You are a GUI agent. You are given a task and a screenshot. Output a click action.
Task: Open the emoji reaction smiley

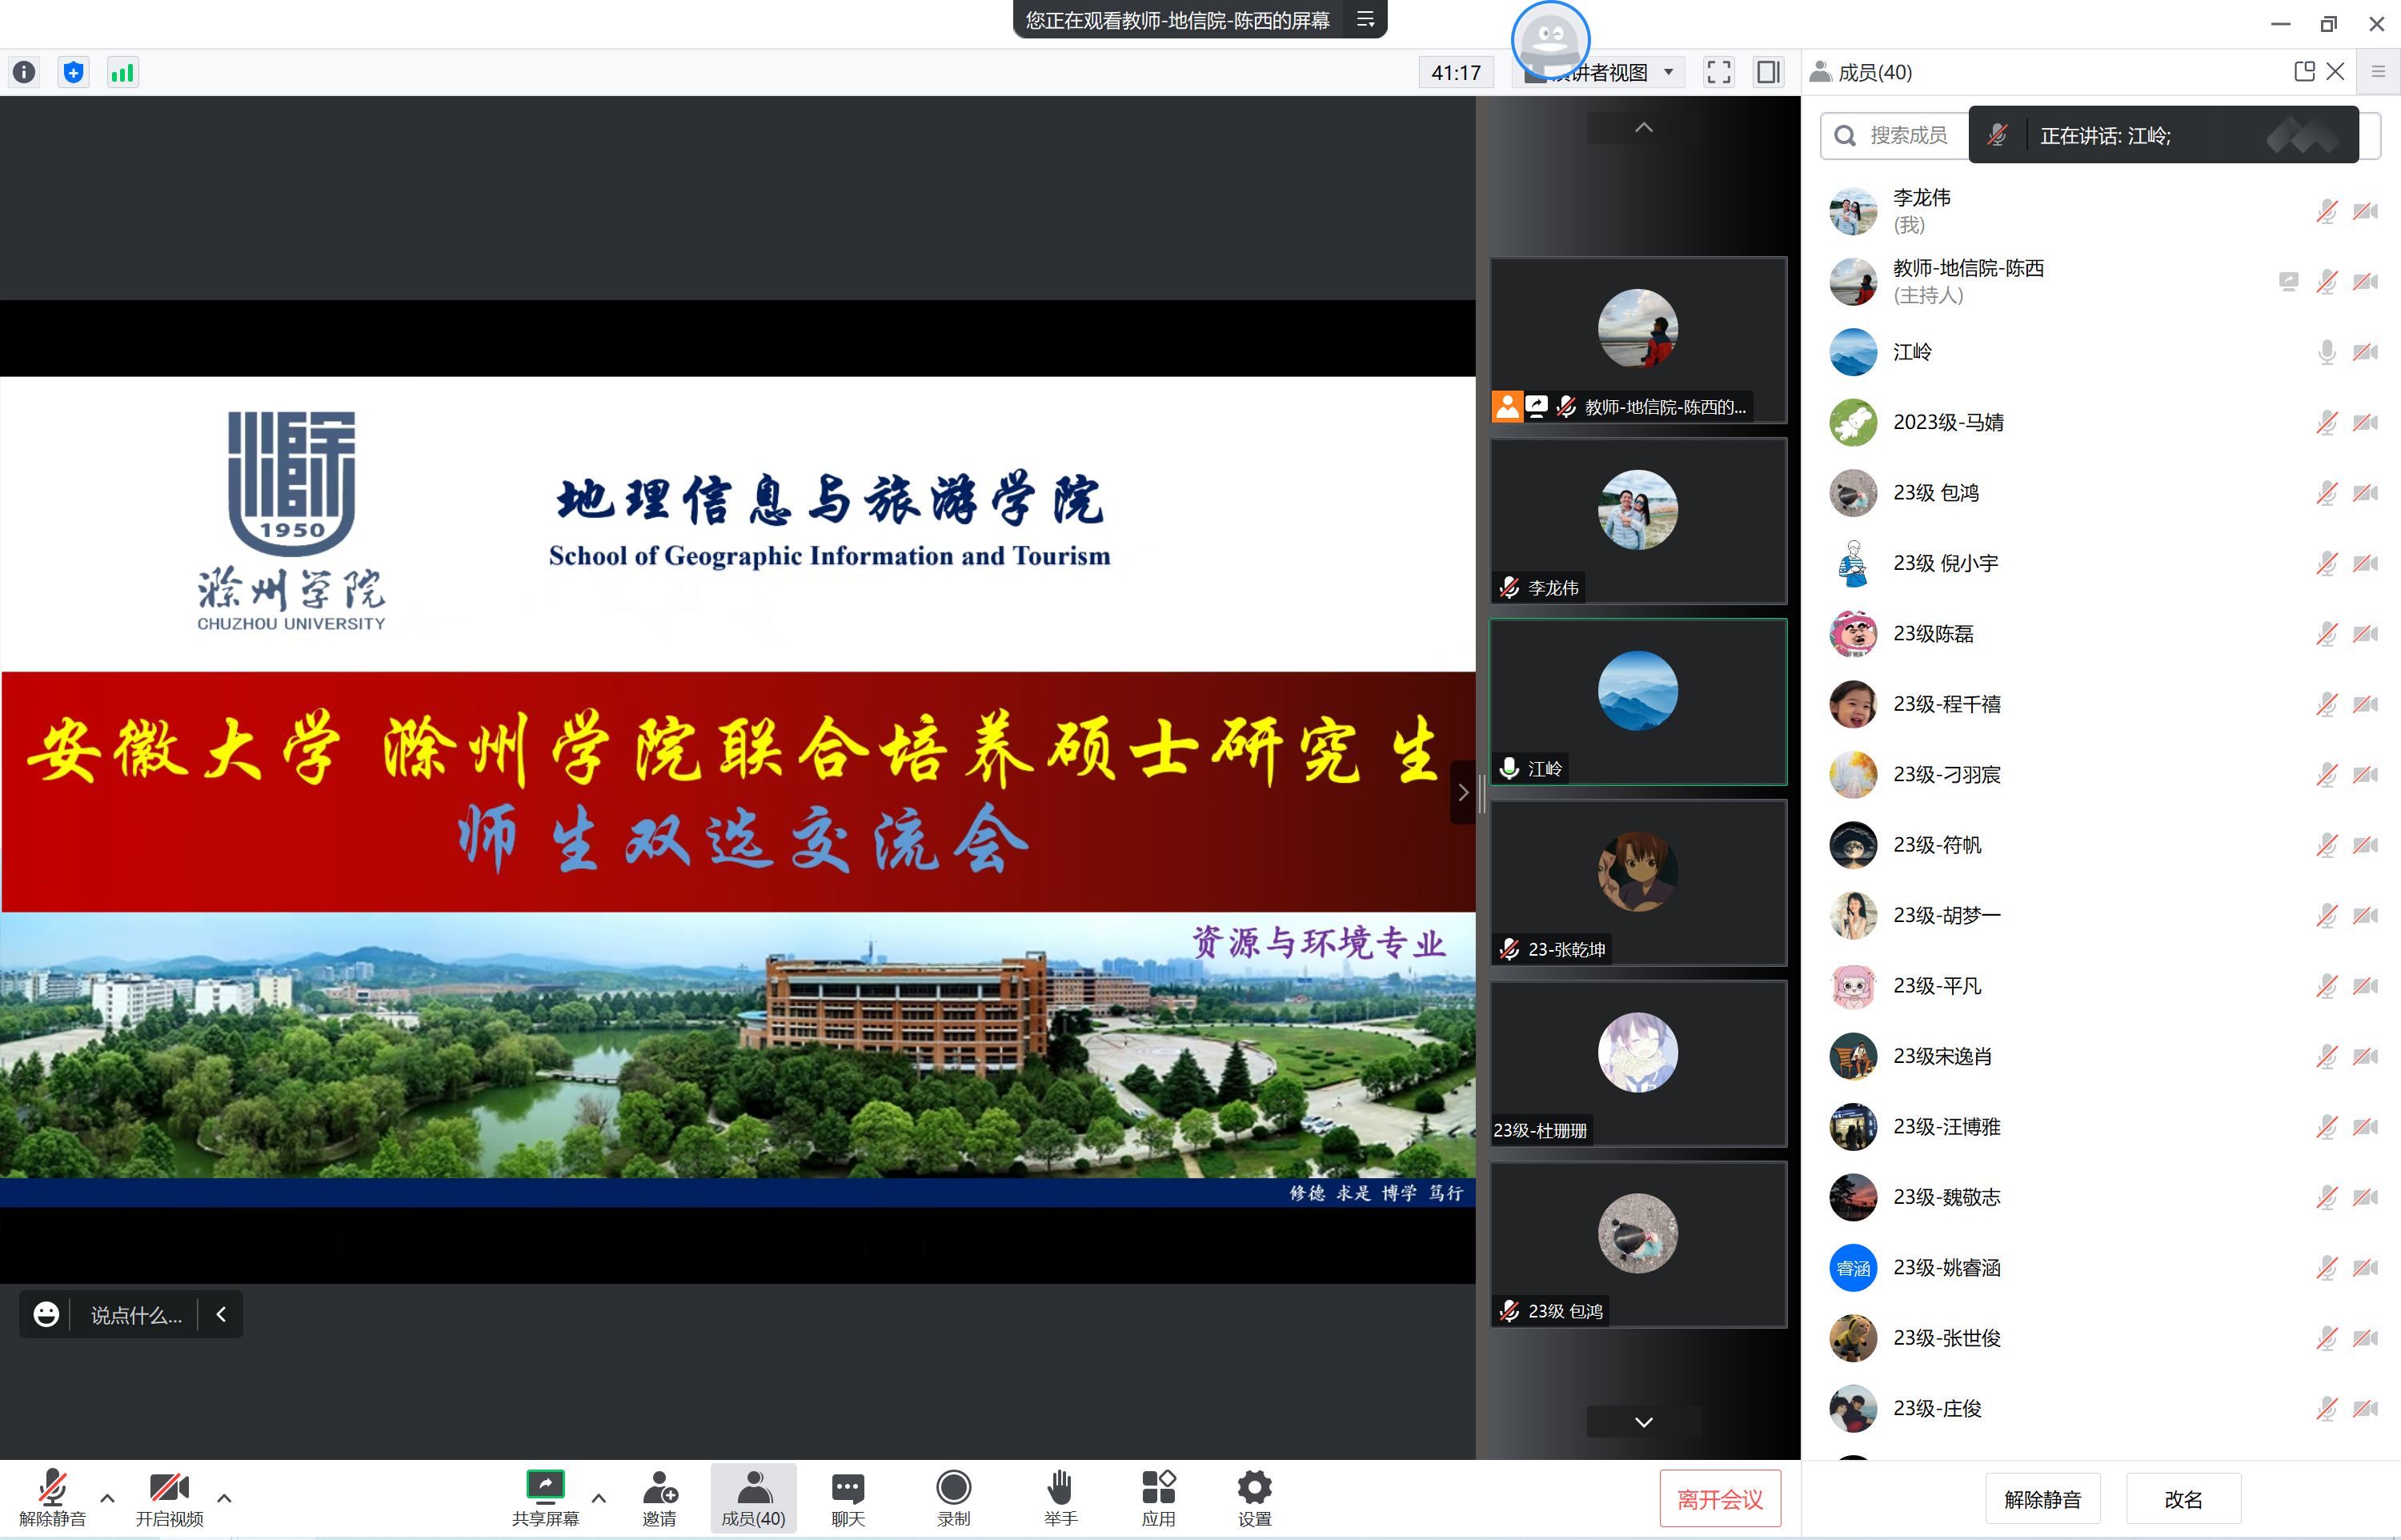click(x=46, y=1314)
